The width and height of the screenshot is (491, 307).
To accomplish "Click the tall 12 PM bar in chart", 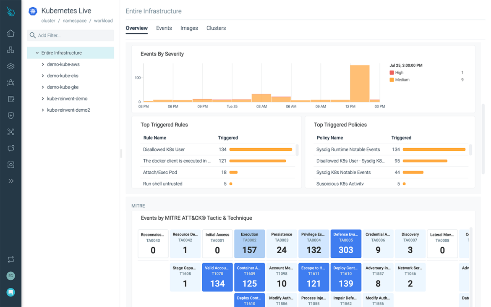I will click(x=360, y=83).
